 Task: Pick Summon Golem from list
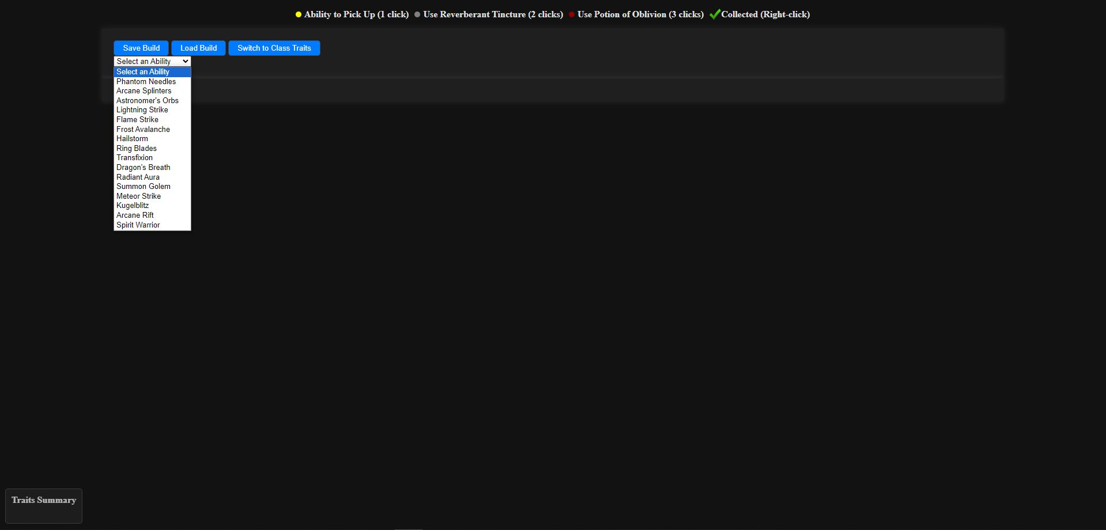click(152, 187)
